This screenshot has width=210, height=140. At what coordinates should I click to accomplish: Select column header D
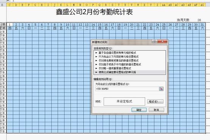click(x=16, y=5)
